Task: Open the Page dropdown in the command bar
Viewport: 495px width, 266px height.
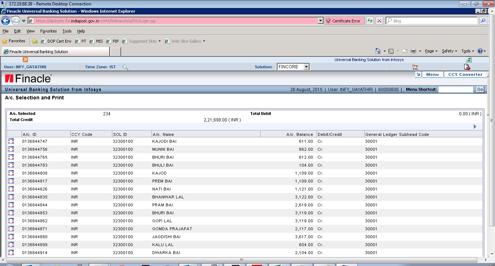Action: (430, 51)
